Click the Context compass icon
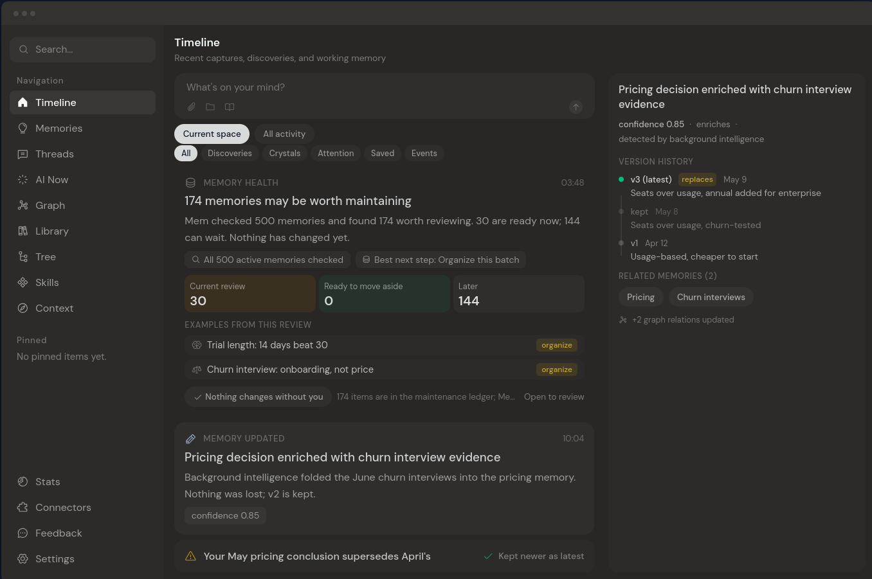This screenshot has height=579, width=872. click(23, 308)
